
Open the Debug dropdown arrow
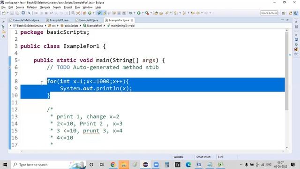tap(135, 13)
